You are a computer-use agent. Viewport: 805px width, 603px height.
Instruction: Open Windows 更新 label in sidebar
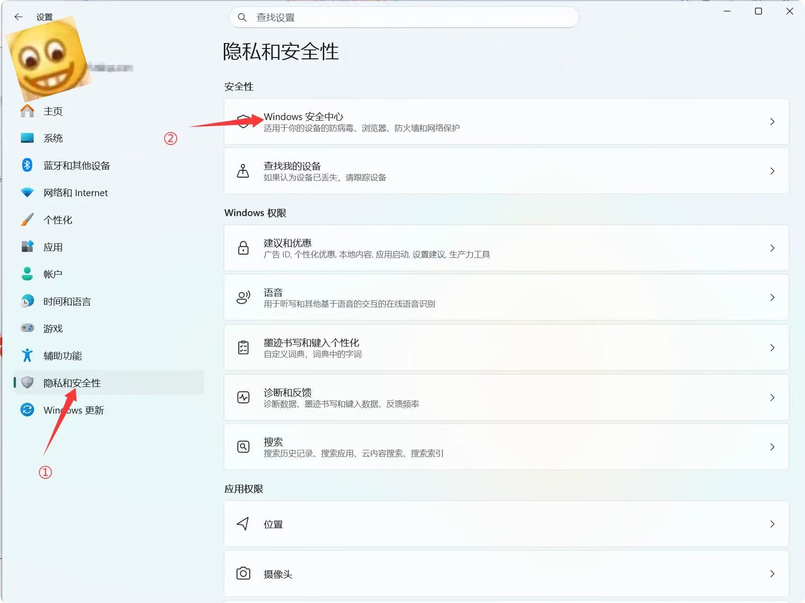74,410
